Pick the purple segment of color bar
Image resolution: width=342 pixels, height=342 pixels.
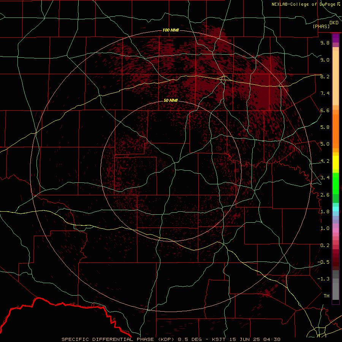[336, 38]
